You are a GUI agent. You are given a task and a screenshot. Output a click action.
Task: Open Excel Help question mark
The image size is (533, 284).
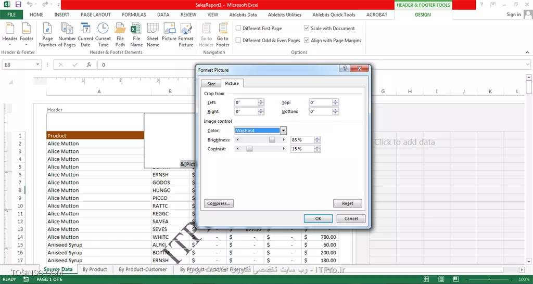[481, 4]
